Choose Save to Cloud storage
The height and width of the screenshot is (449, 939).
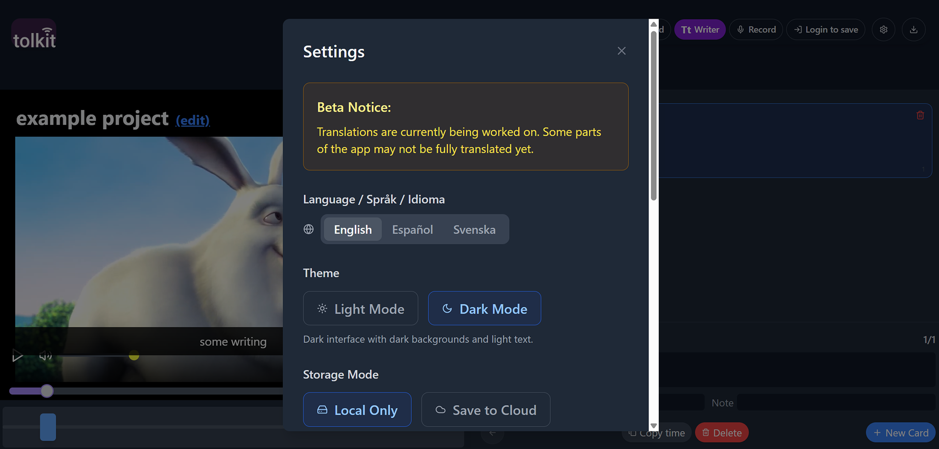point(486,410)
